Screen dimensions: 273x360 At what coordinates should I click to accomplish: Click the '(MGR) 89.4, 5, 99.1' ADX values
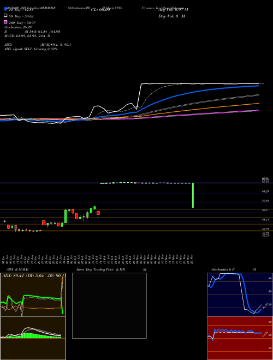coord(55,45)
